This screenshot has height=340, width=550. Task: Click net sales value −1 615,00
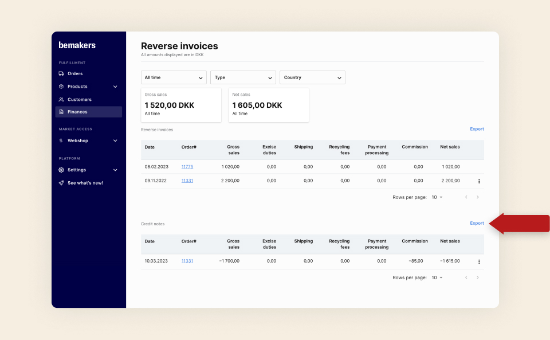pyautogui.click(x=450, y=261)
